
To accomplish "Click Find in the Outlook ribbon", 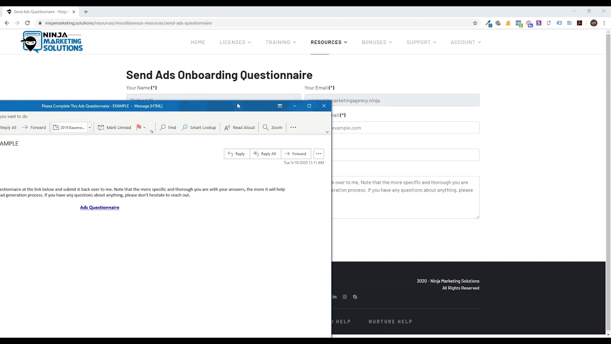I will pyautogui.click(x=168, y=128).
